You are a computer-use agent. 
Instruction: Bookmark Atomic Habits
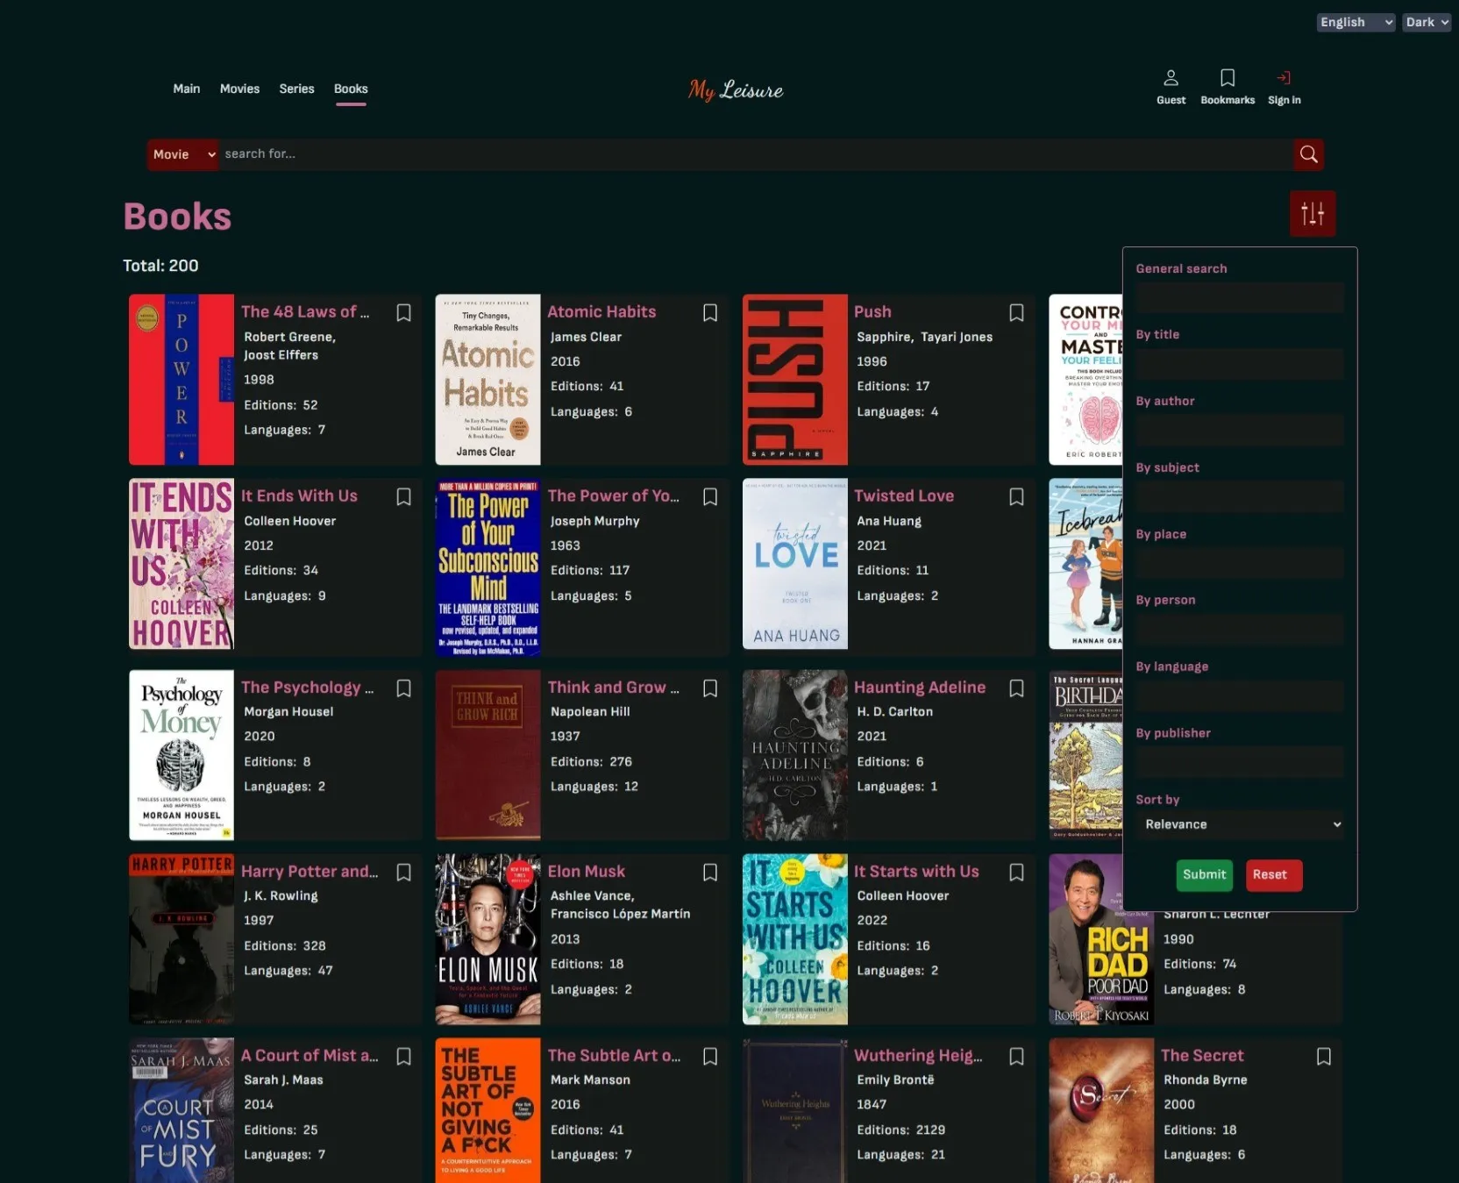click(710, 313)
